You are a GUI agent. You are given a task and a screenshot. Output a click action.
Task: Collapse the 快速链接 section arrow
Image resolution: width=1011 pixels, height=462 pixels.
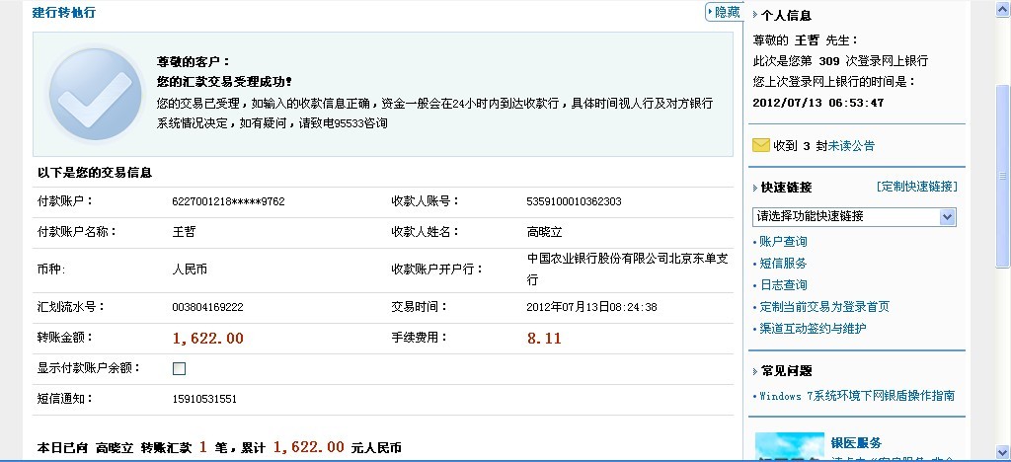(755, 188)
